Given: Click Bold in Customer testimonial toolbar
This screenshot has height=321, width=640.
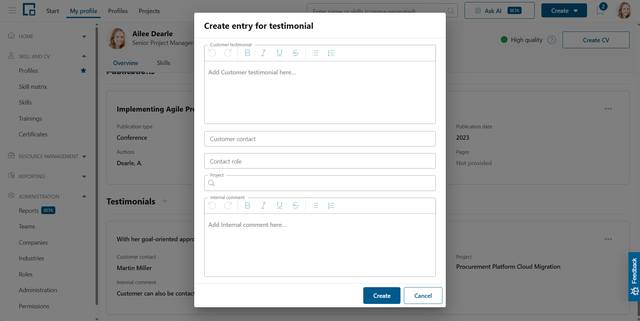Looking at the screenshot, I should [248, 53].
